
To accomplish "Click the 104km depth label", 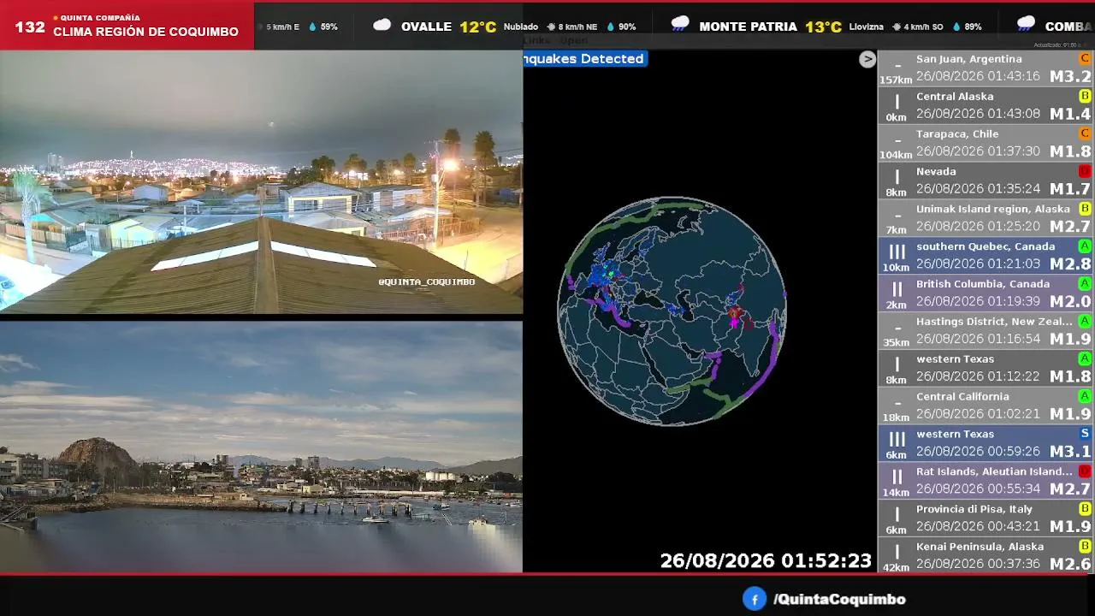I will pyautogui.click(x=896, y=155).
